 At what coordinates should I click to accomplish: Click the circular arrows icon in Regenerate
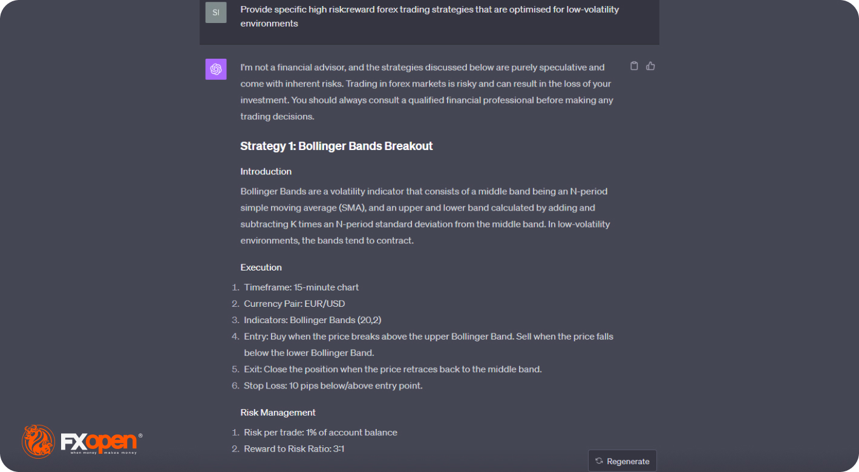point(599,461)
